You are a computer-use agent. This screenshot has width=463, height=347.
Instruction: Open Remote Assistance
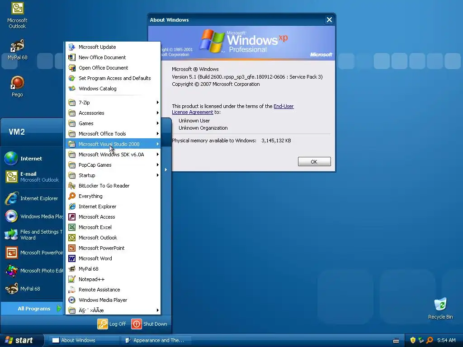(x=113, y=290)
